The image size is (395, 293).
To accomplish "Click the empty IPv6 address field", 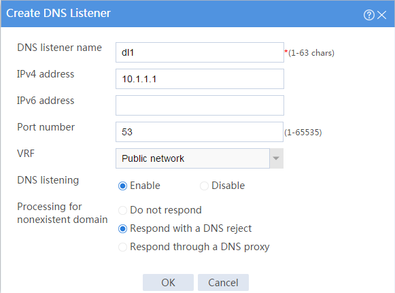I will 200,105.
